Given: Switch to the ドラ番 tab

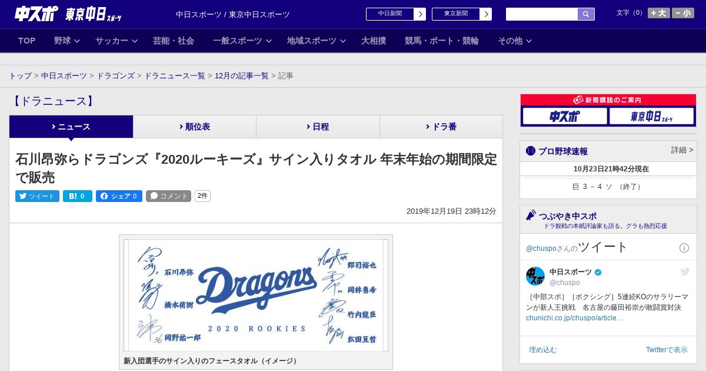Looking at the screenshot, I should click(441, 127).
